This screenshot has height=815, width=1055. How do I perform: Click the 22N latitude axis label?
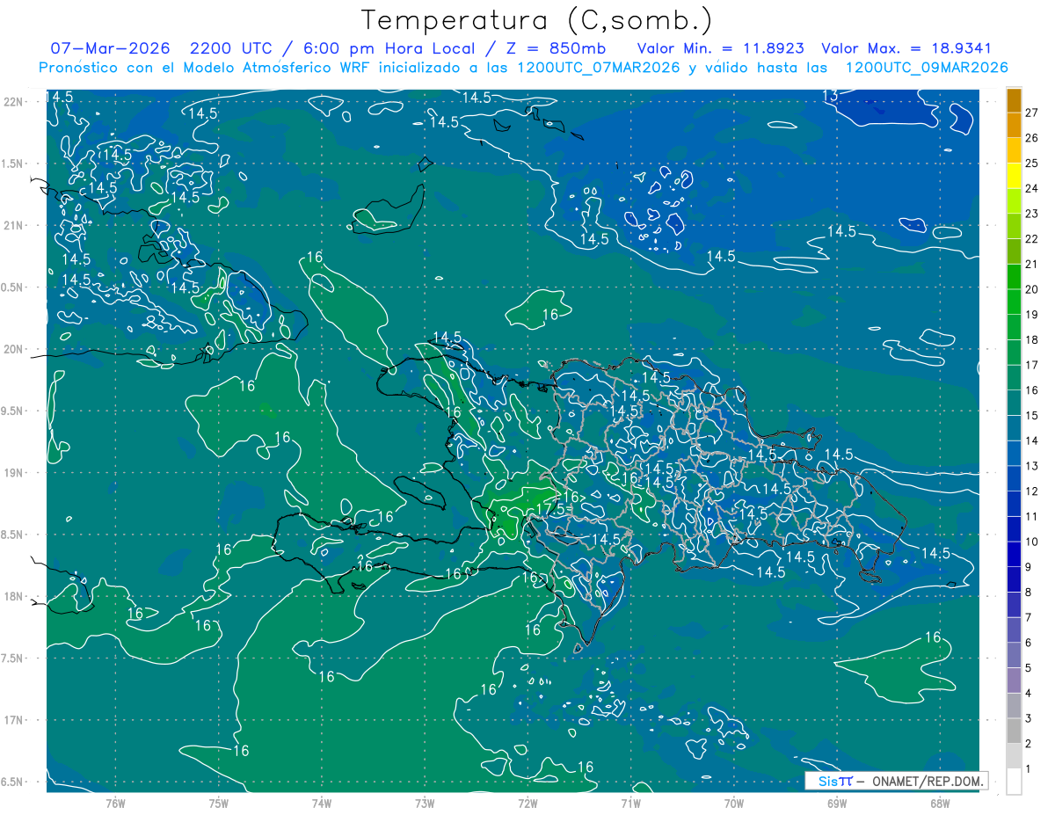(14, 101)
